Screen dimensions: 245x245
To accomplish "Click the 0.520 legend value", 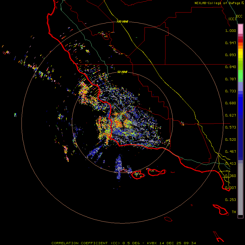I will coord(231,140).
